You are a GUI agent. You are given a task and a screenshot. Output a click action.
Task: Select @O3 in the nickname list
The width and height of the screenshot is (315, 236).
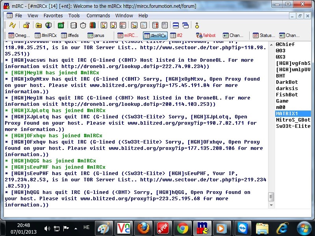pos(280,51)
